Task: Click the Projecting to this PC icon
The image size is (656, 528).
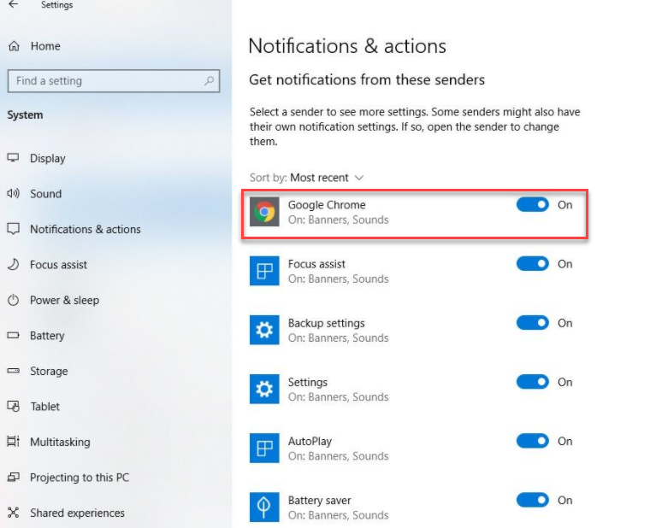Action: click(14, 477)
